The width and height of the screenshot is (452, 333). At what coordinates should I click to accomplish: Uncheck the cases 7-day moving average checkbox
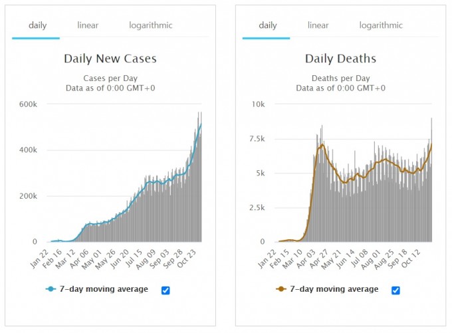click(166, 290)
